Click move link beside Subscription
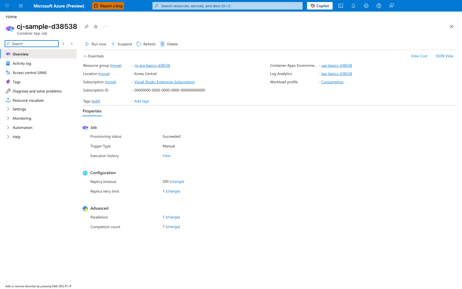The width and height of the screenshot is (462, 289). 110,82
